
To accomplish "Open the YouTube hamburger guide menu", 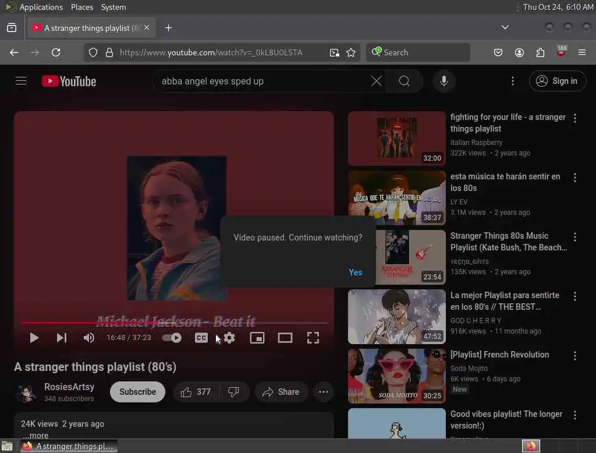I will coord(21,81).
